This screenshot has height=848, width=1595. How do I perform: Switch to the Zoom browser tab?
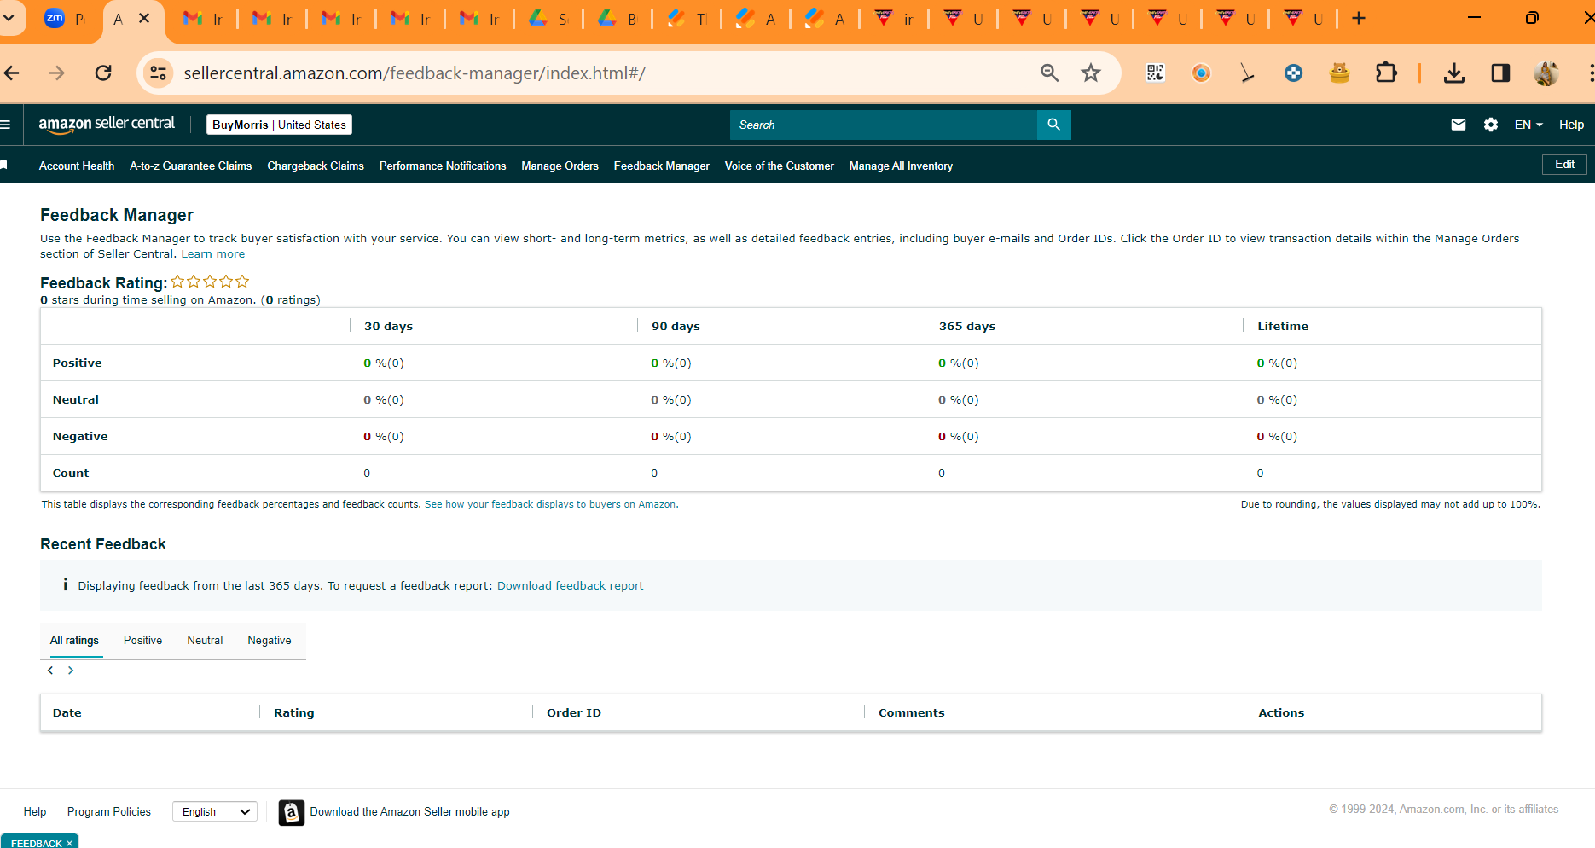tap(66, 18)
